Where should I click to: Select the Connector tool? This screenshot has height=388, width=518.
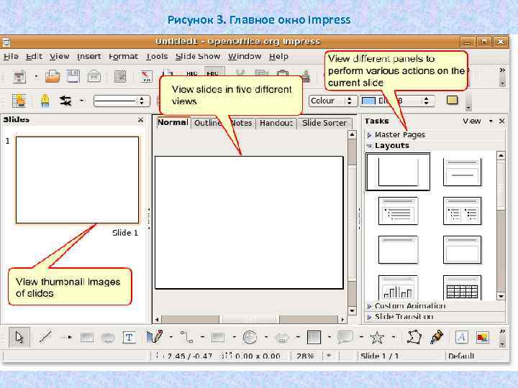coord(186,337)
